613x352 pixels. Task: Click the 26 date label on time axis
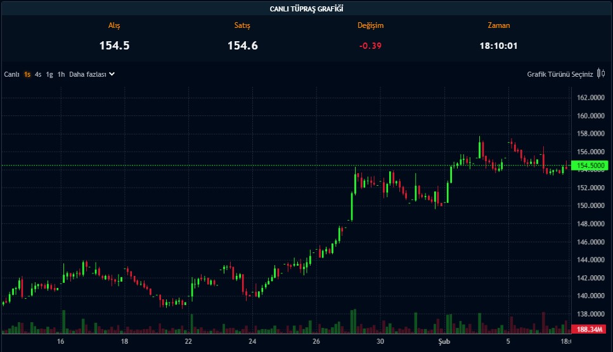[x=316, y=342]
